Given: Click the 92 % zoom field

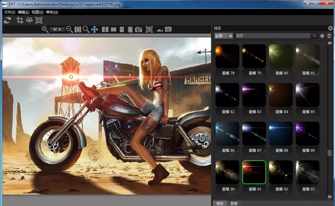Looking at the screenshot, I should [x=57, y=29].
